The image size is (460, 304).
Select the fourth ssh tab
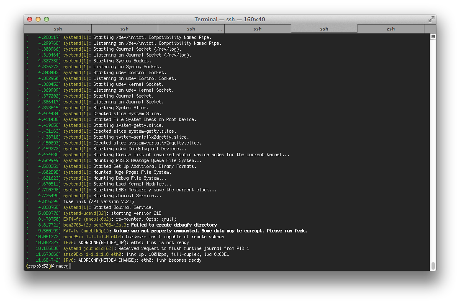[257, 29]
